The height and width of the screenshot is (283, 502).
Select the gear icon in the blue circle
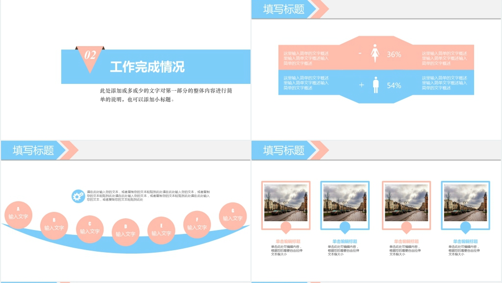tap(77, 196)
